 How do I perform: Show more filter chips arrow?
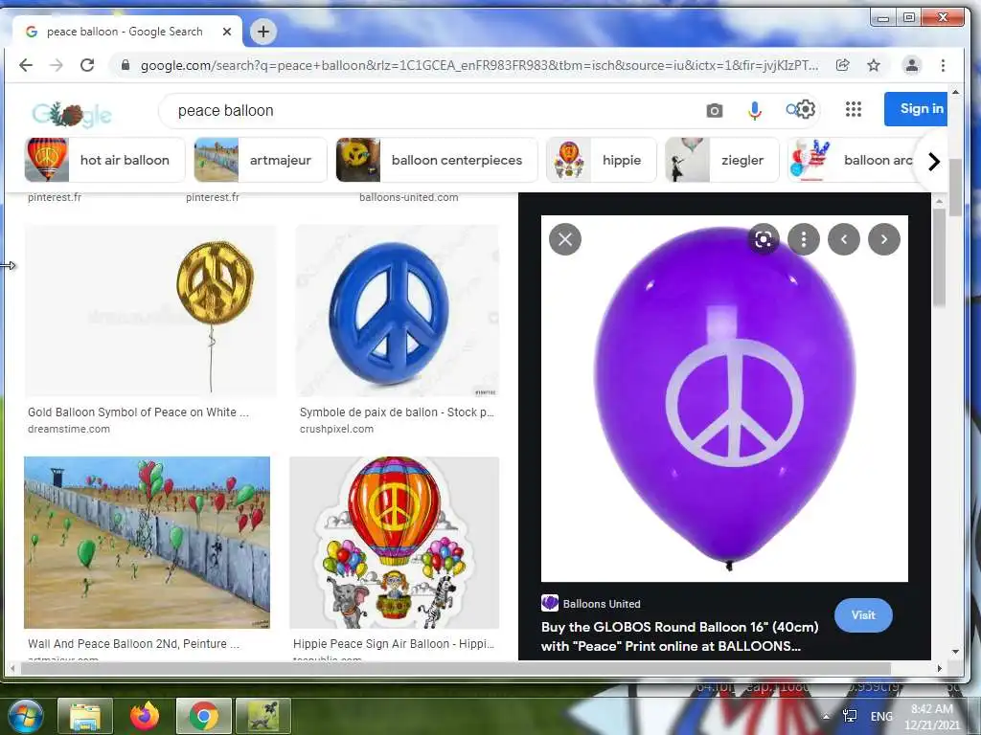[933, 161]
